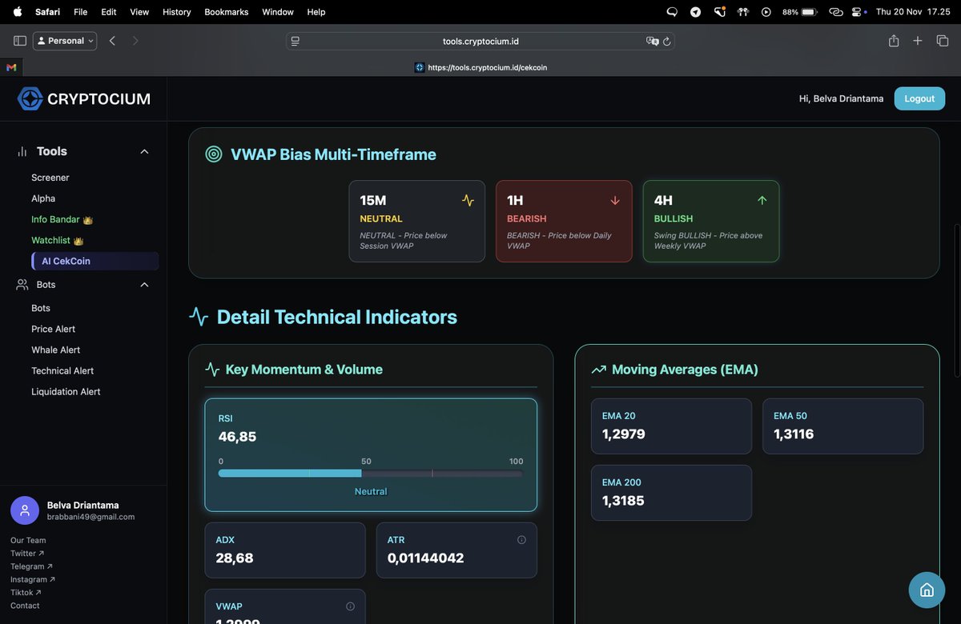Open Liquidation Alert in sidebar
The image size is (961, 624).
(x=66, y=391)
